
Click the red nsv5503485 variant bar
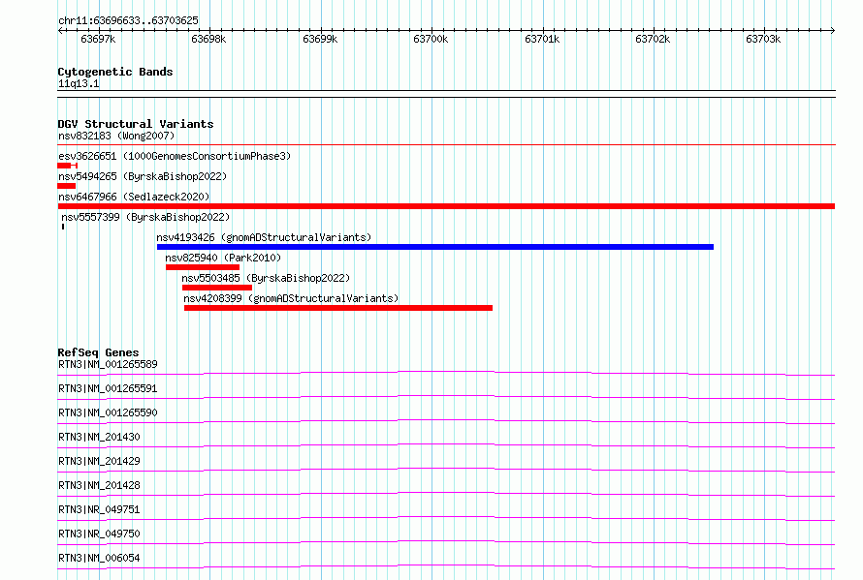pyautogui.click(x=217, y=288)
